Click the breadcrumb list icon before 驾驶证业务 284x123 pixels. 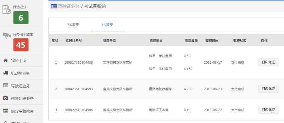(x=54, y=6)
